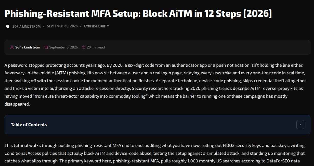Image resolution: width=314 pixels, height=166 pixels.
Task: Click the bold Sofia Lindström name in meta box
Action: pyautogui.click(x=28, y=47)
